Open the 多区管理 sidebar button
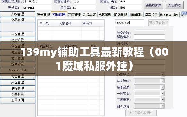The image size is (187, 117). click(x=18, y=82)
